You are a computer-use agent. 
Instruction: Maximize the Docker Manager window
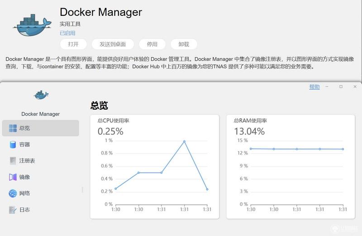pyautogui.click(x=341, y=87)
